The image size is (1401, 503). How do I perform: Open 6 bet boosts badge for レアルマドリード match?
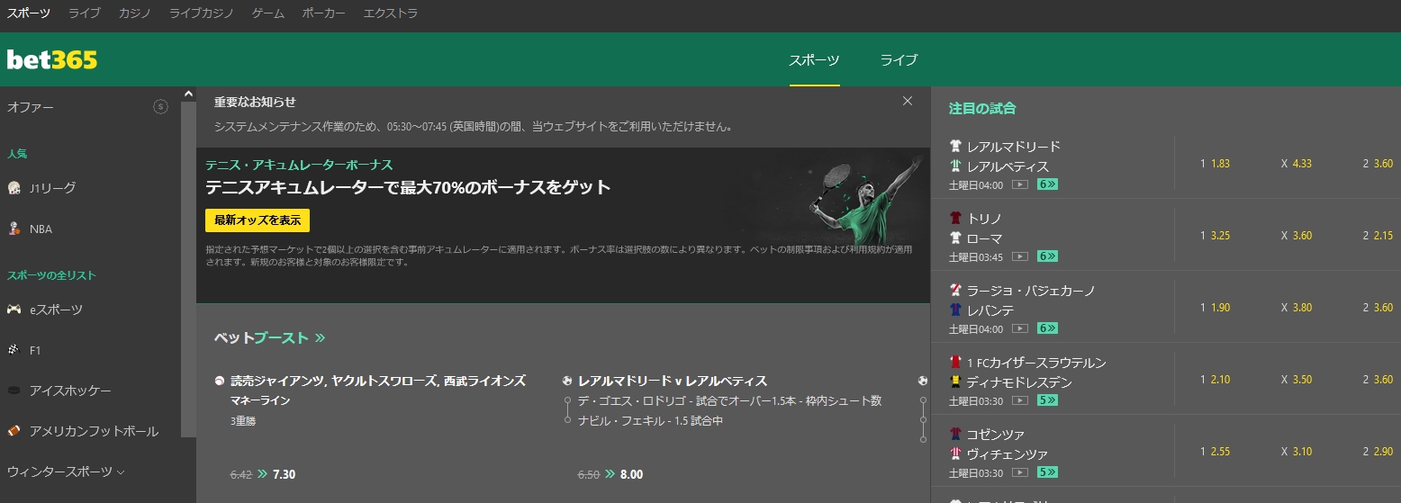pos(1047,184)
